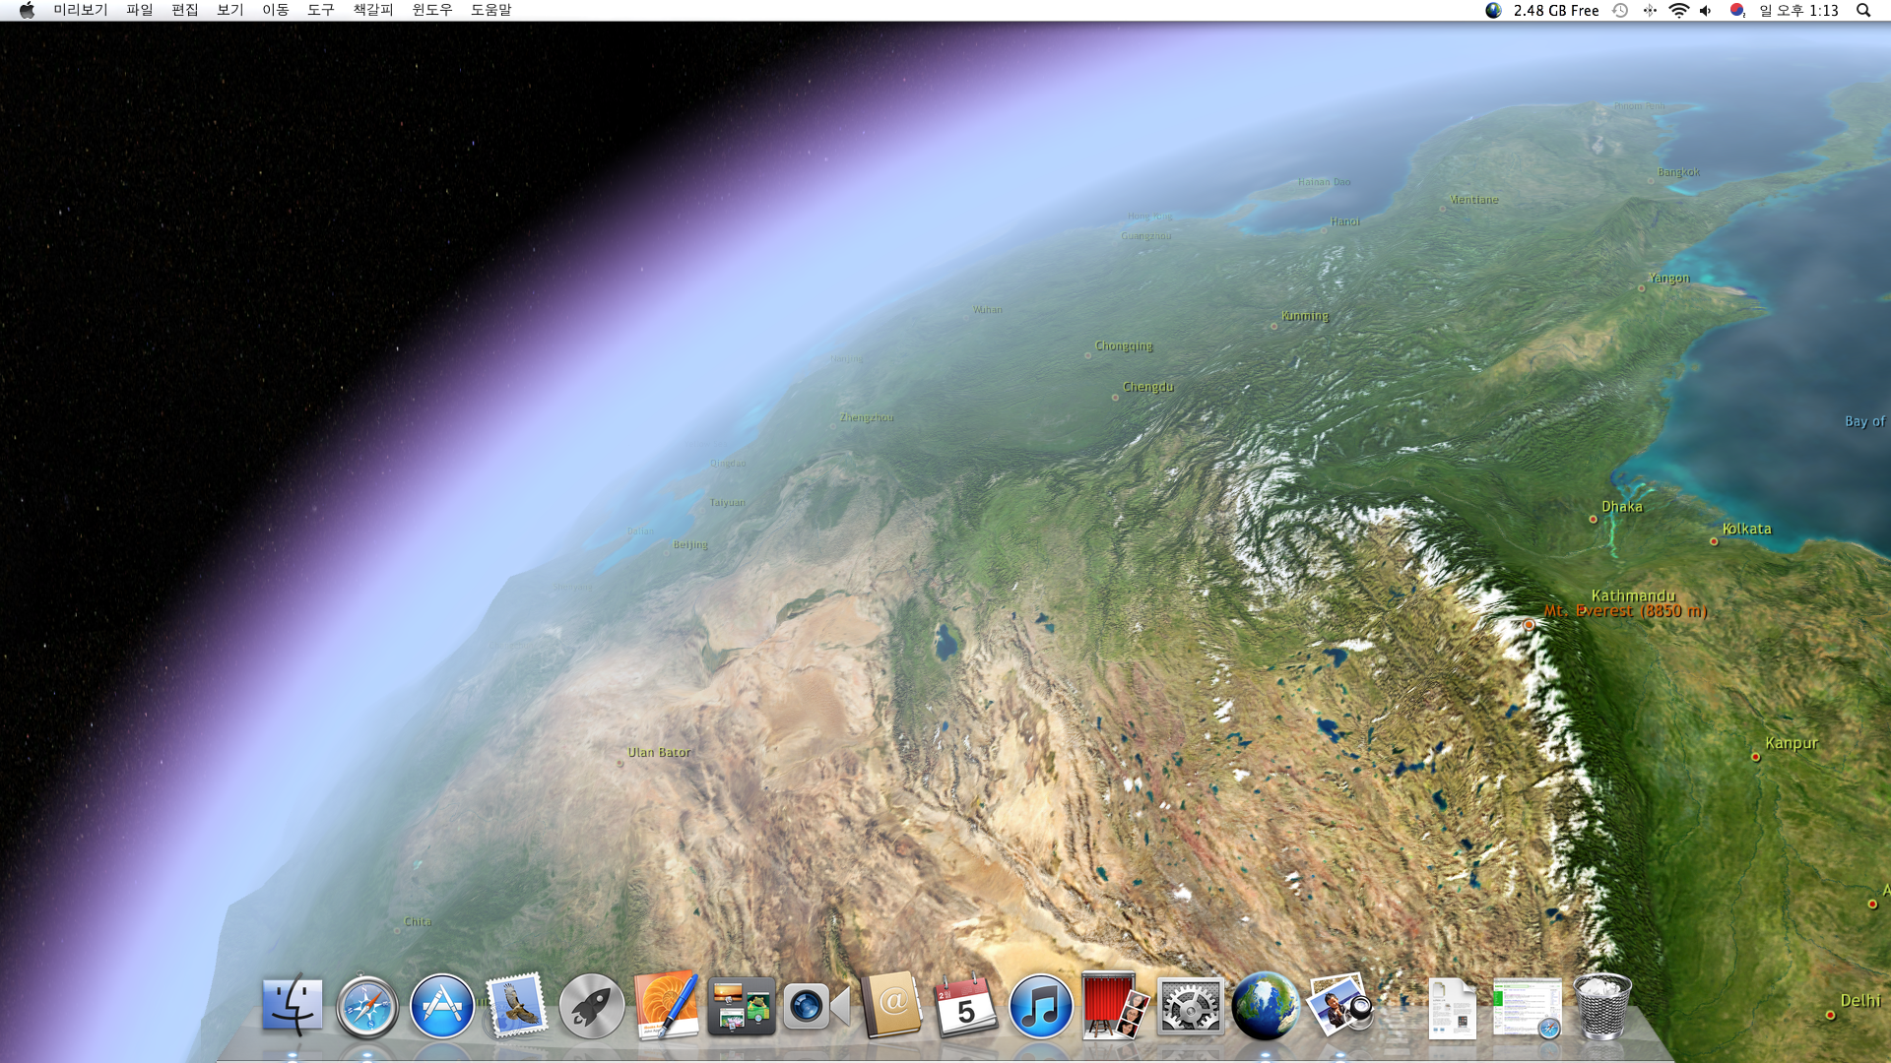This screenshot has width=1891, height=1063.
Task: Open the minimized document in the Dock
Action: 1453,1008
